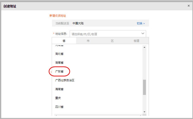Select the 省 tab
This screenshot has height=119, width=193.
point(64,41)
